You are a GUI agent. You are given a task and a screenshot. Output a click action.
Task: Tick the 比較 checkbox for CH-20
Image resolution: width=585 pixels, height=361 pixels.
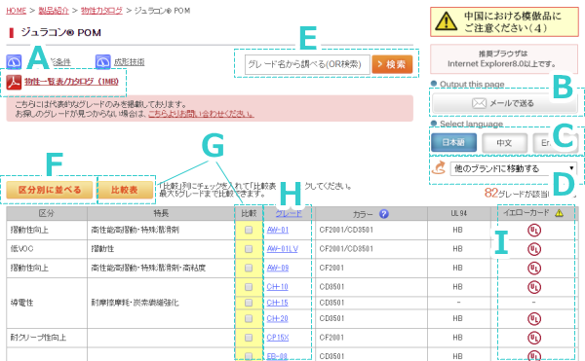(249, 318)
